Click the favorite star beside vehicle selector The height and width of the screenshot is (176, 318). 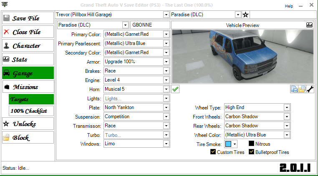246,15
